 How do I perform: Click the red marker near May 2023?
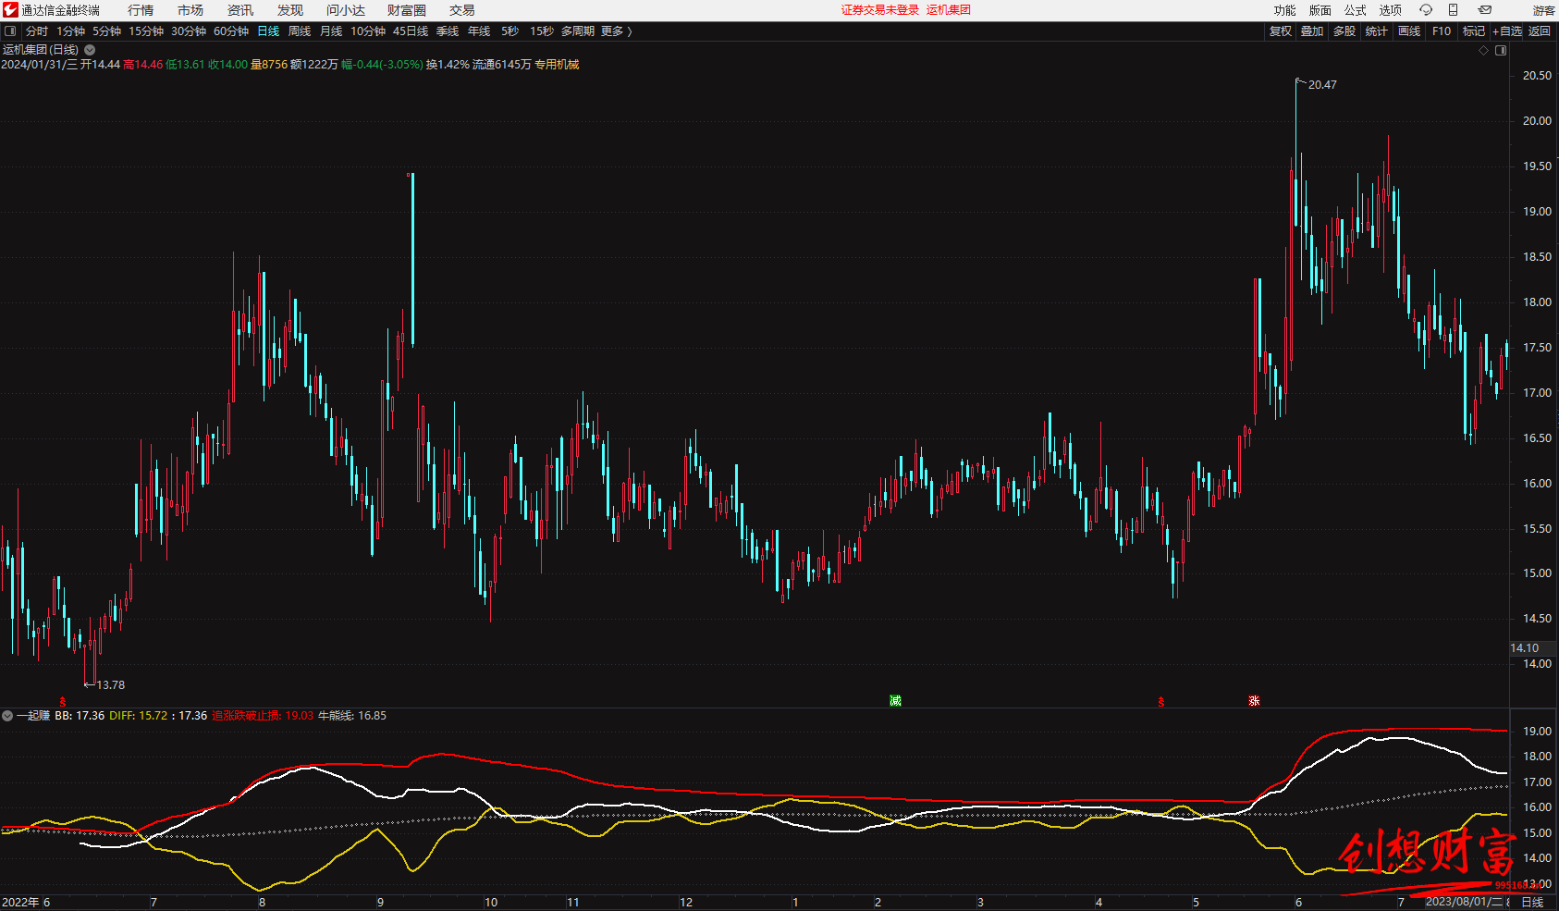coord(1161,702)
